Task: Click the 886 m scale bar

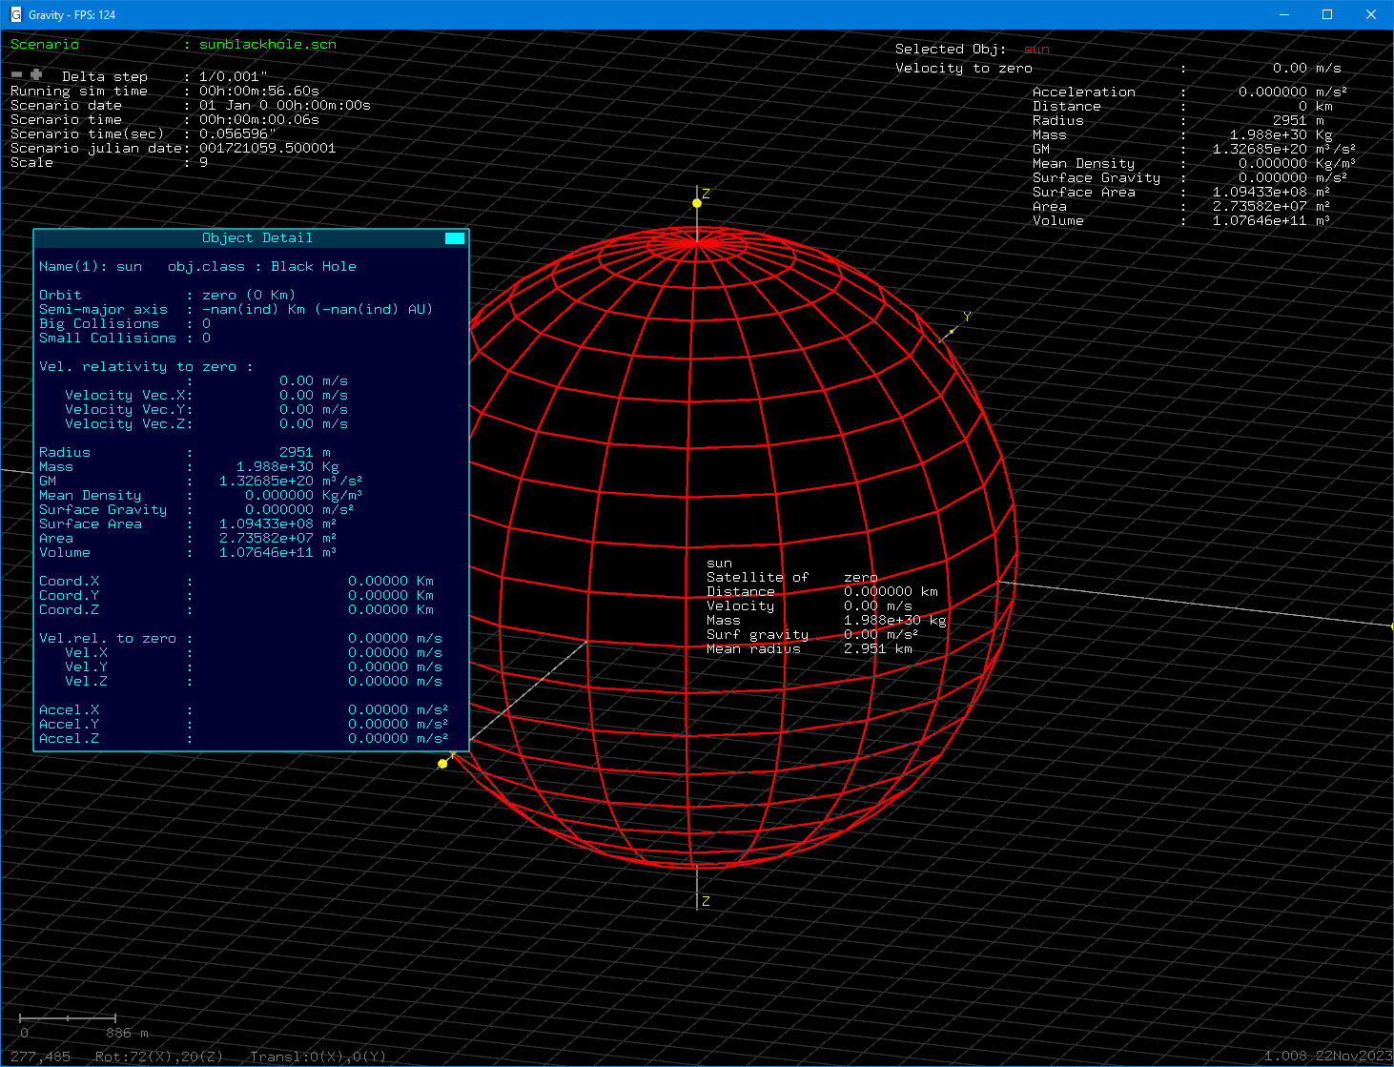Action: pyautogui.click(x=68, y=1019)
